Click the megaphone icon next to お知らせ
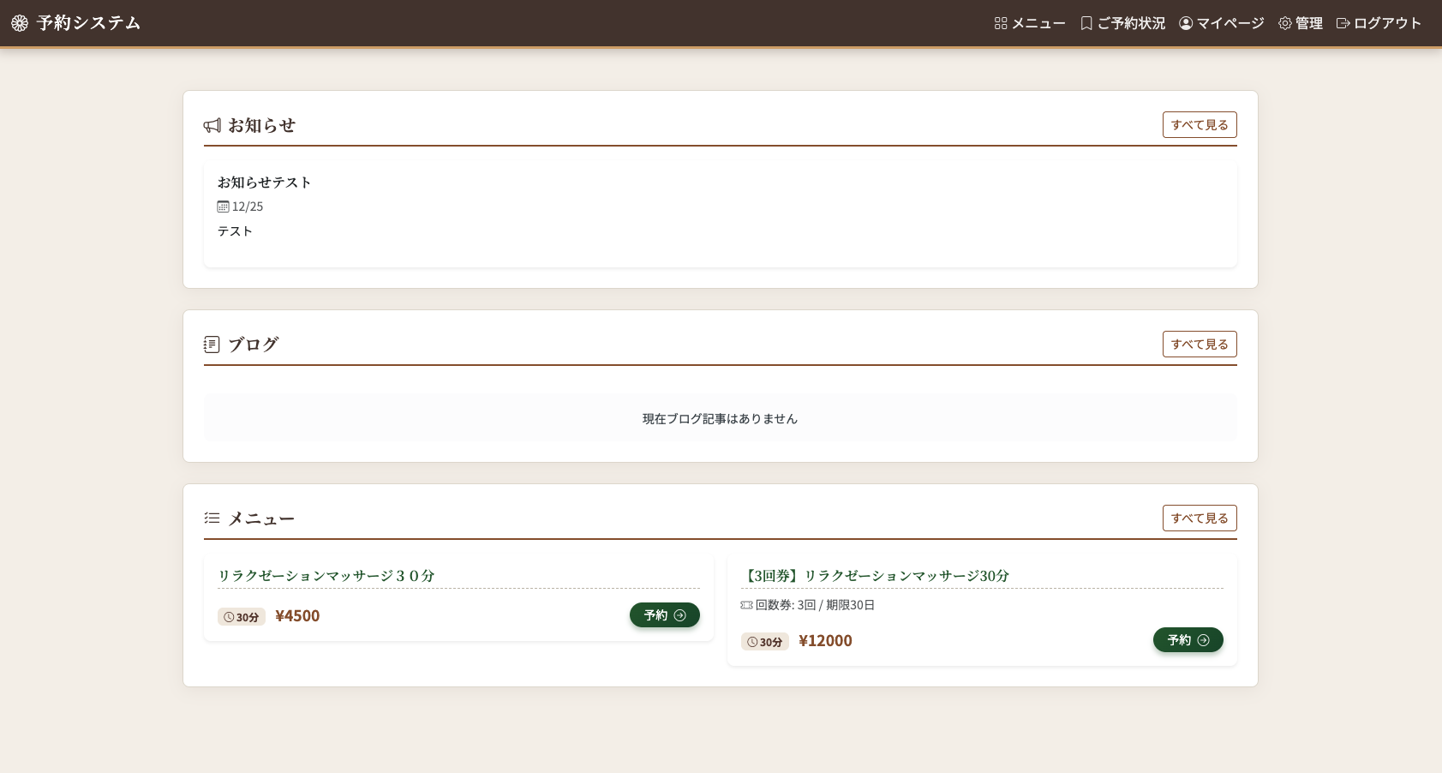 click(212, 125)
